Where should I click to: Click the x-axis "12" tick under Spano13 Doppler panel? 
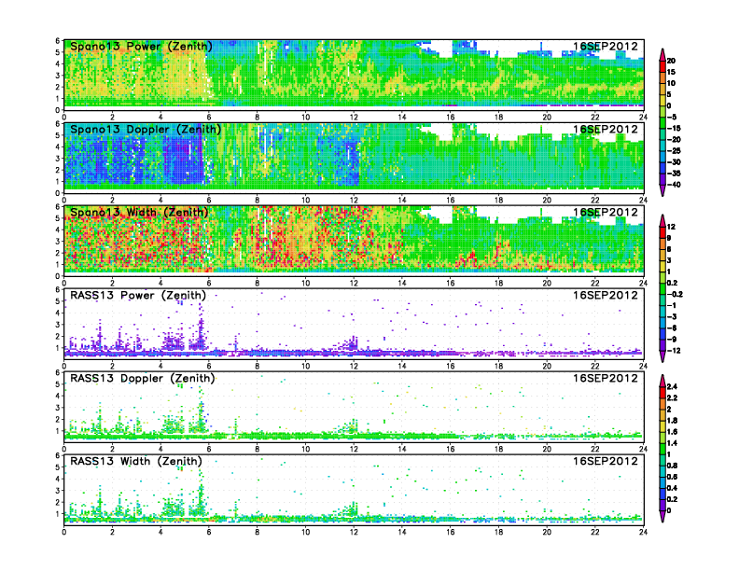[354, 200]
